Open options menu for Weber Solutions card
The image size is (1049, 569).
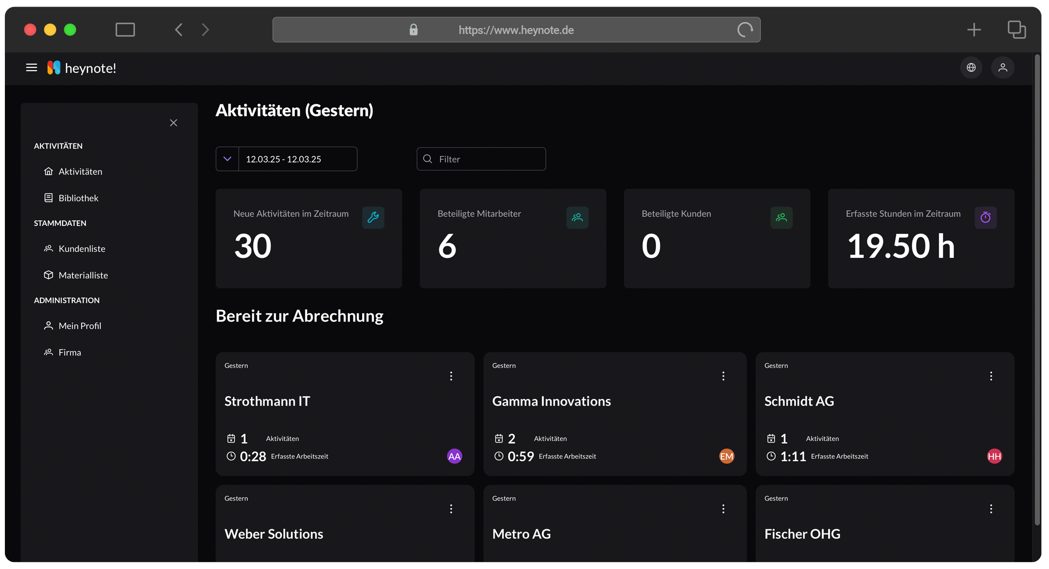[451, 509]
